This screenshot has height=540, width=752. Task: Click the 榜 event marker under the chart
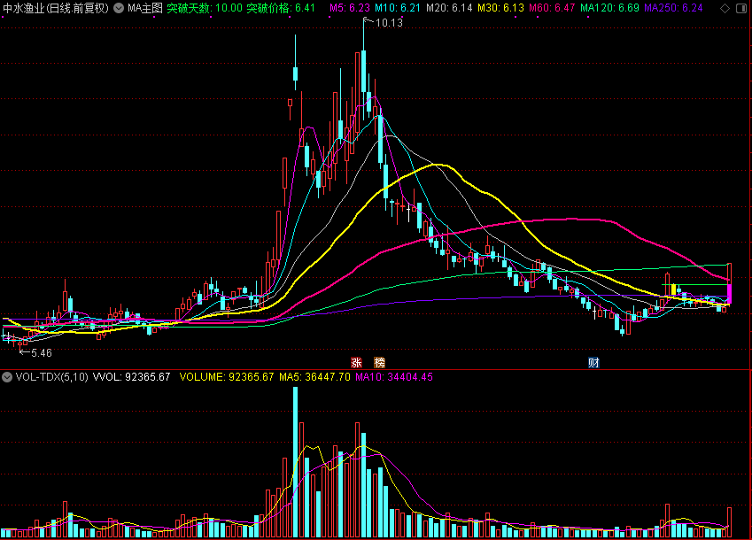pyautogui.click(x=379, y=362)
